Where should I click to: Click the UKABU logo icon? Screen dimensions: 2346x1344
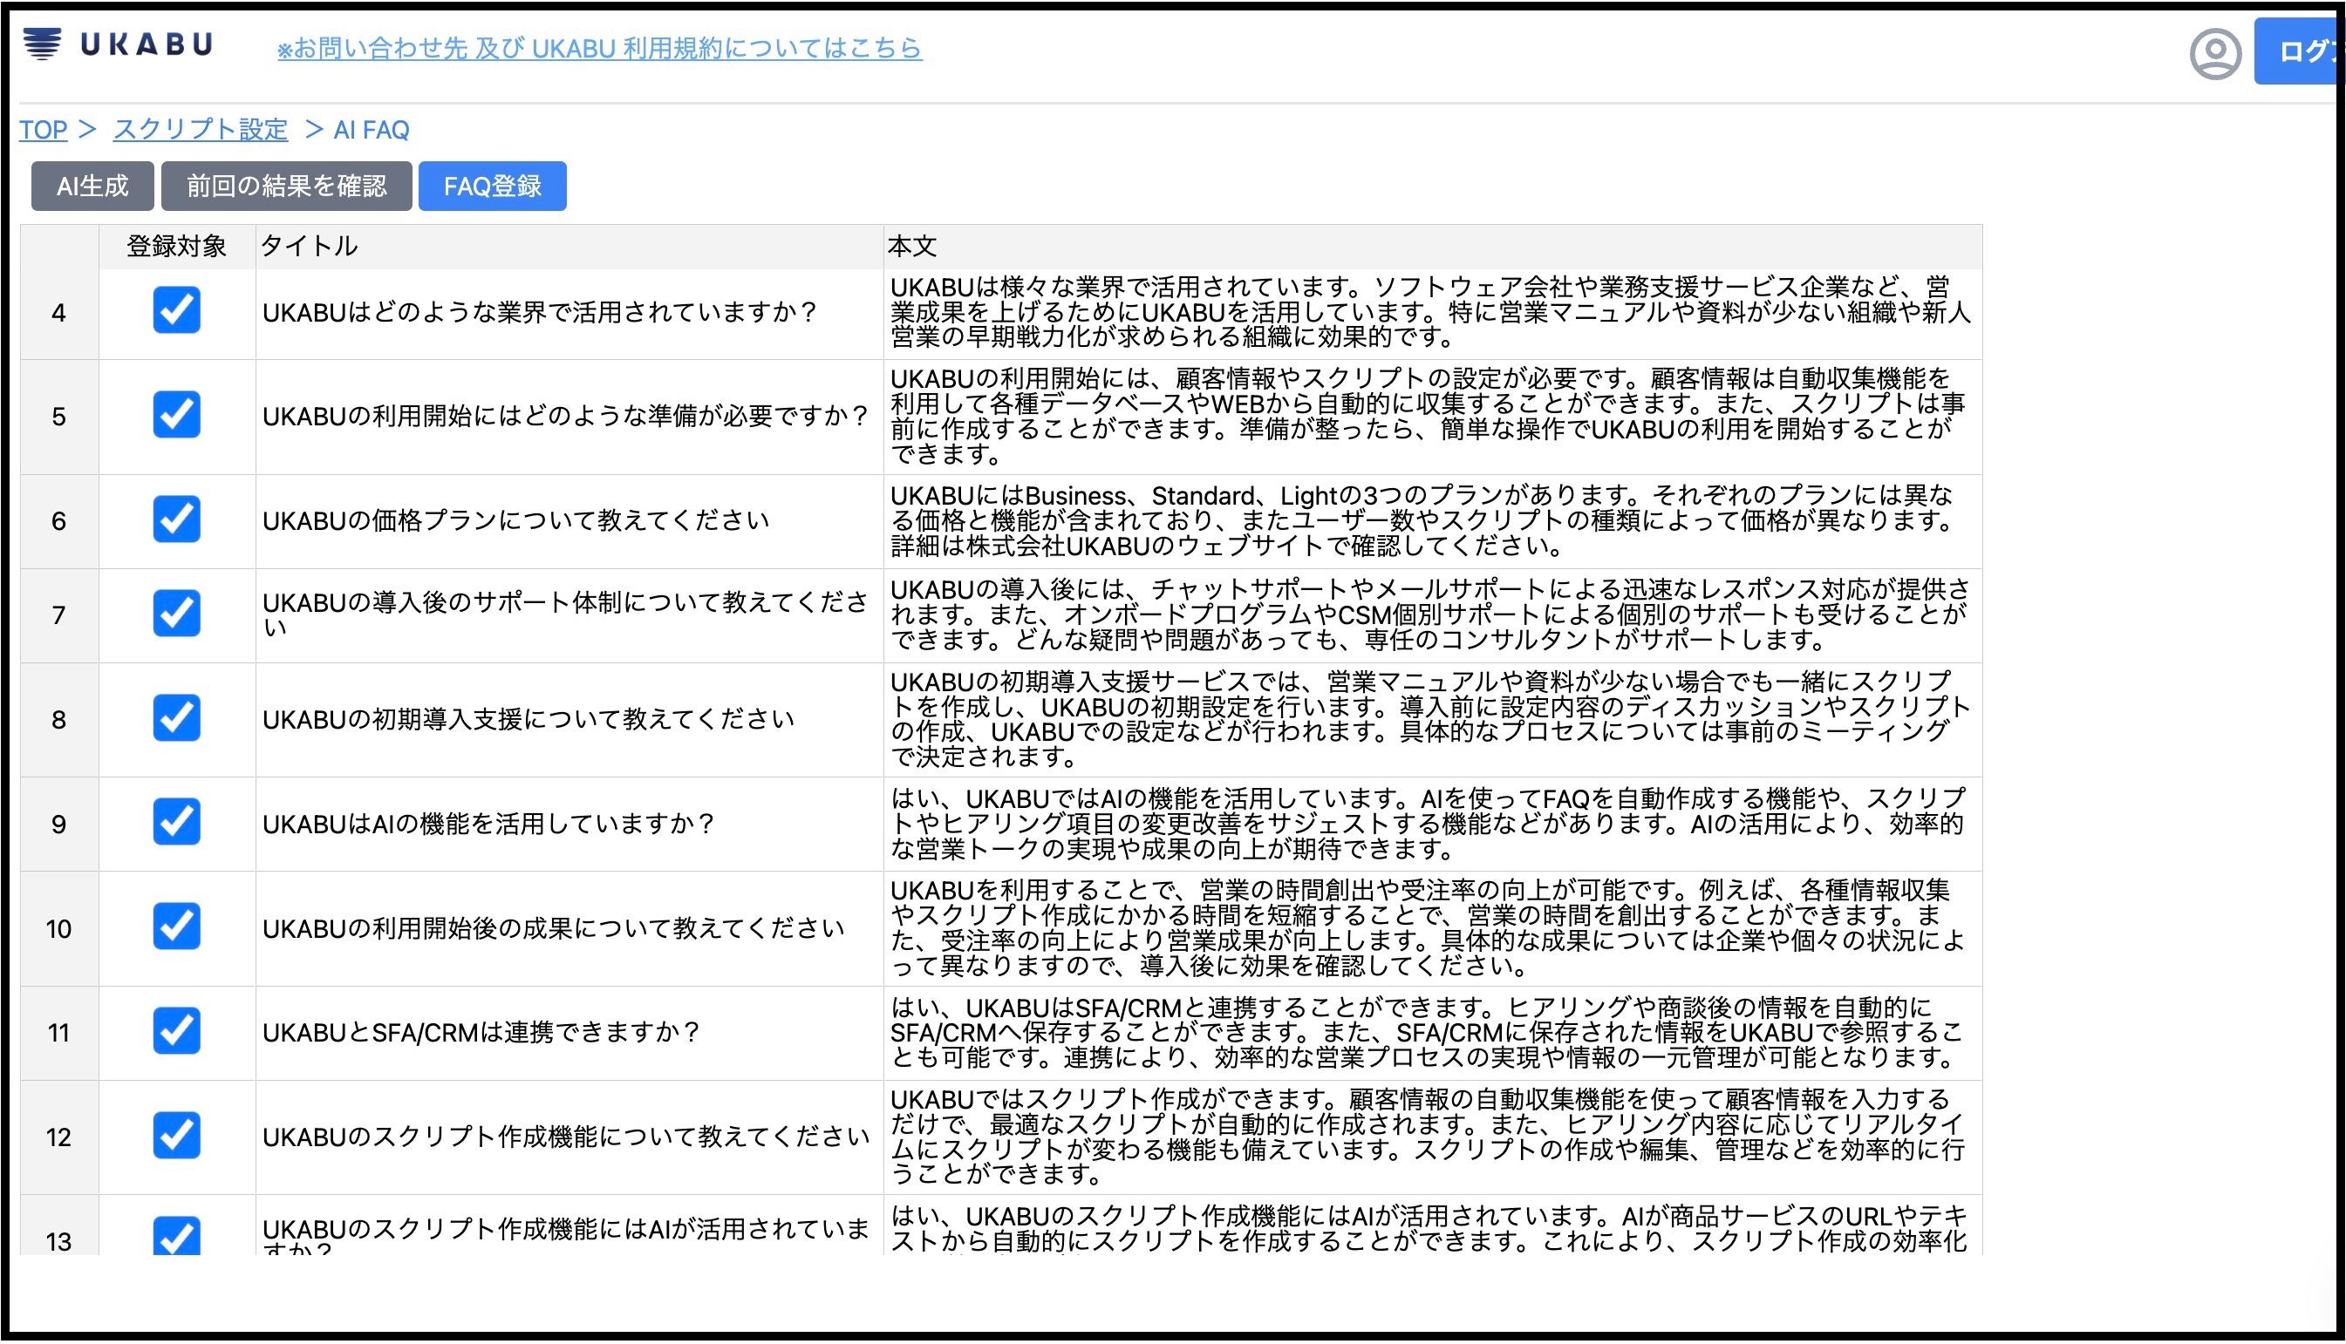pyautogui.click(x=43, y=44)
